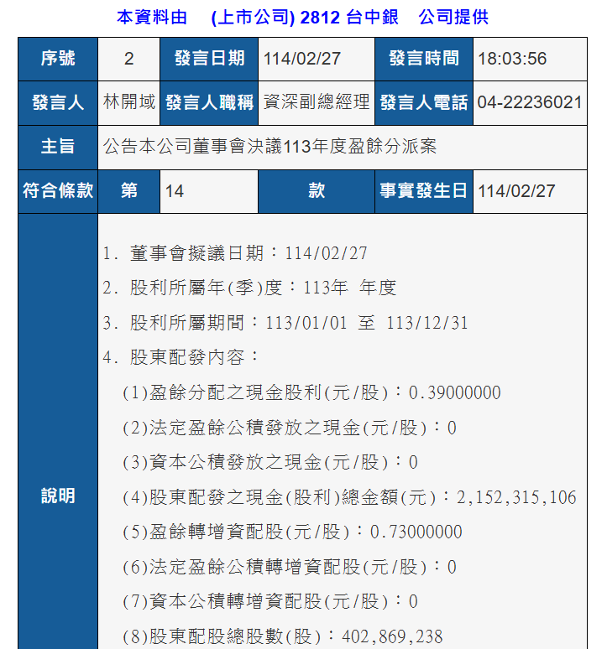The height and width of the screenshot is (649, 607).
Task: Select the 發言時間 header cell
Action: click(424, 59)
